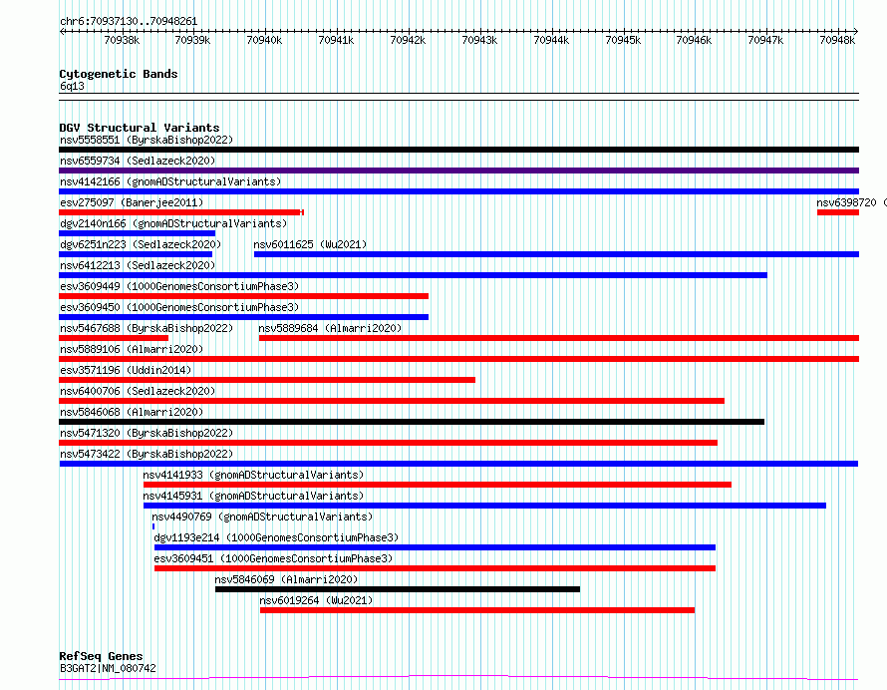Click the 70944k ruler position label
887x690 pixels.
tap(551, 40)
